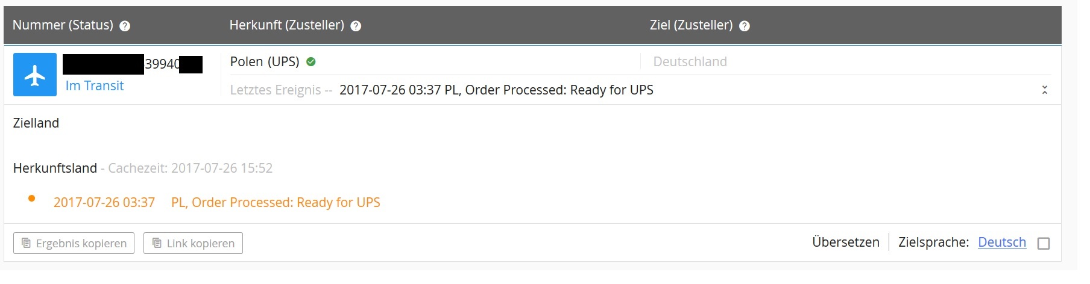Click Link kopieren button
Image resolution: width=1090 pixels, height=284 pixels.
pos(193,243)
